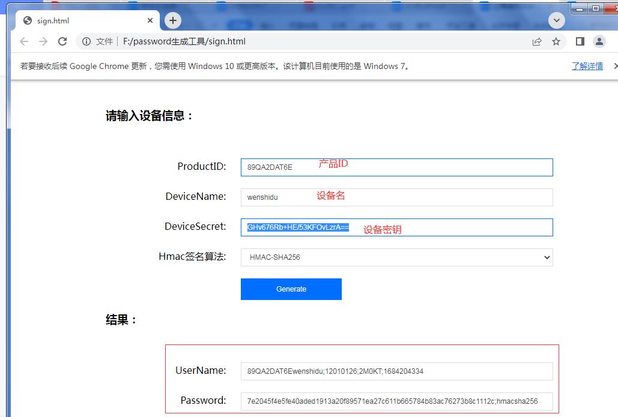Close the sign.html tab
The width and height of the screenshot is (618, 417).
point(150,20)
